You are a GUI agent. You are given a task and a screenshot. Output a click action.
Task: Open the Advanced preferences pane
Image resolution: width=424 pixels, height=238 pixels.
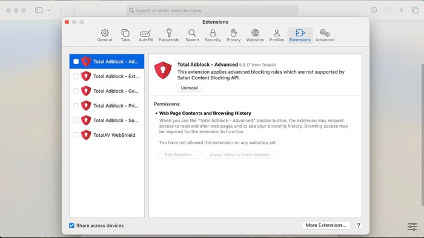[x=325, y=36]
